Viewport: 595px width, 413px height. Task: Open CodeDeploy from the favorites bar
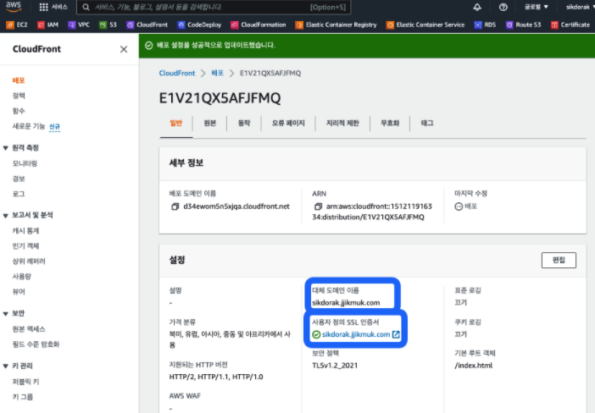[x=199, y=25]
